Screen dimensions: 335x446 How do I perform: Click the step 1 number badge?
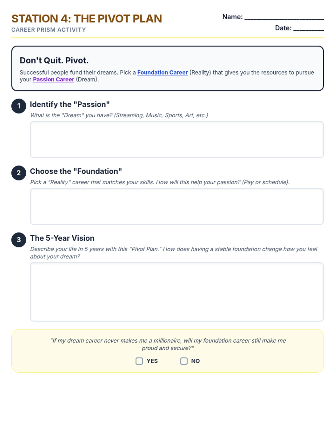pyautogui.click(x=19, y=106)
